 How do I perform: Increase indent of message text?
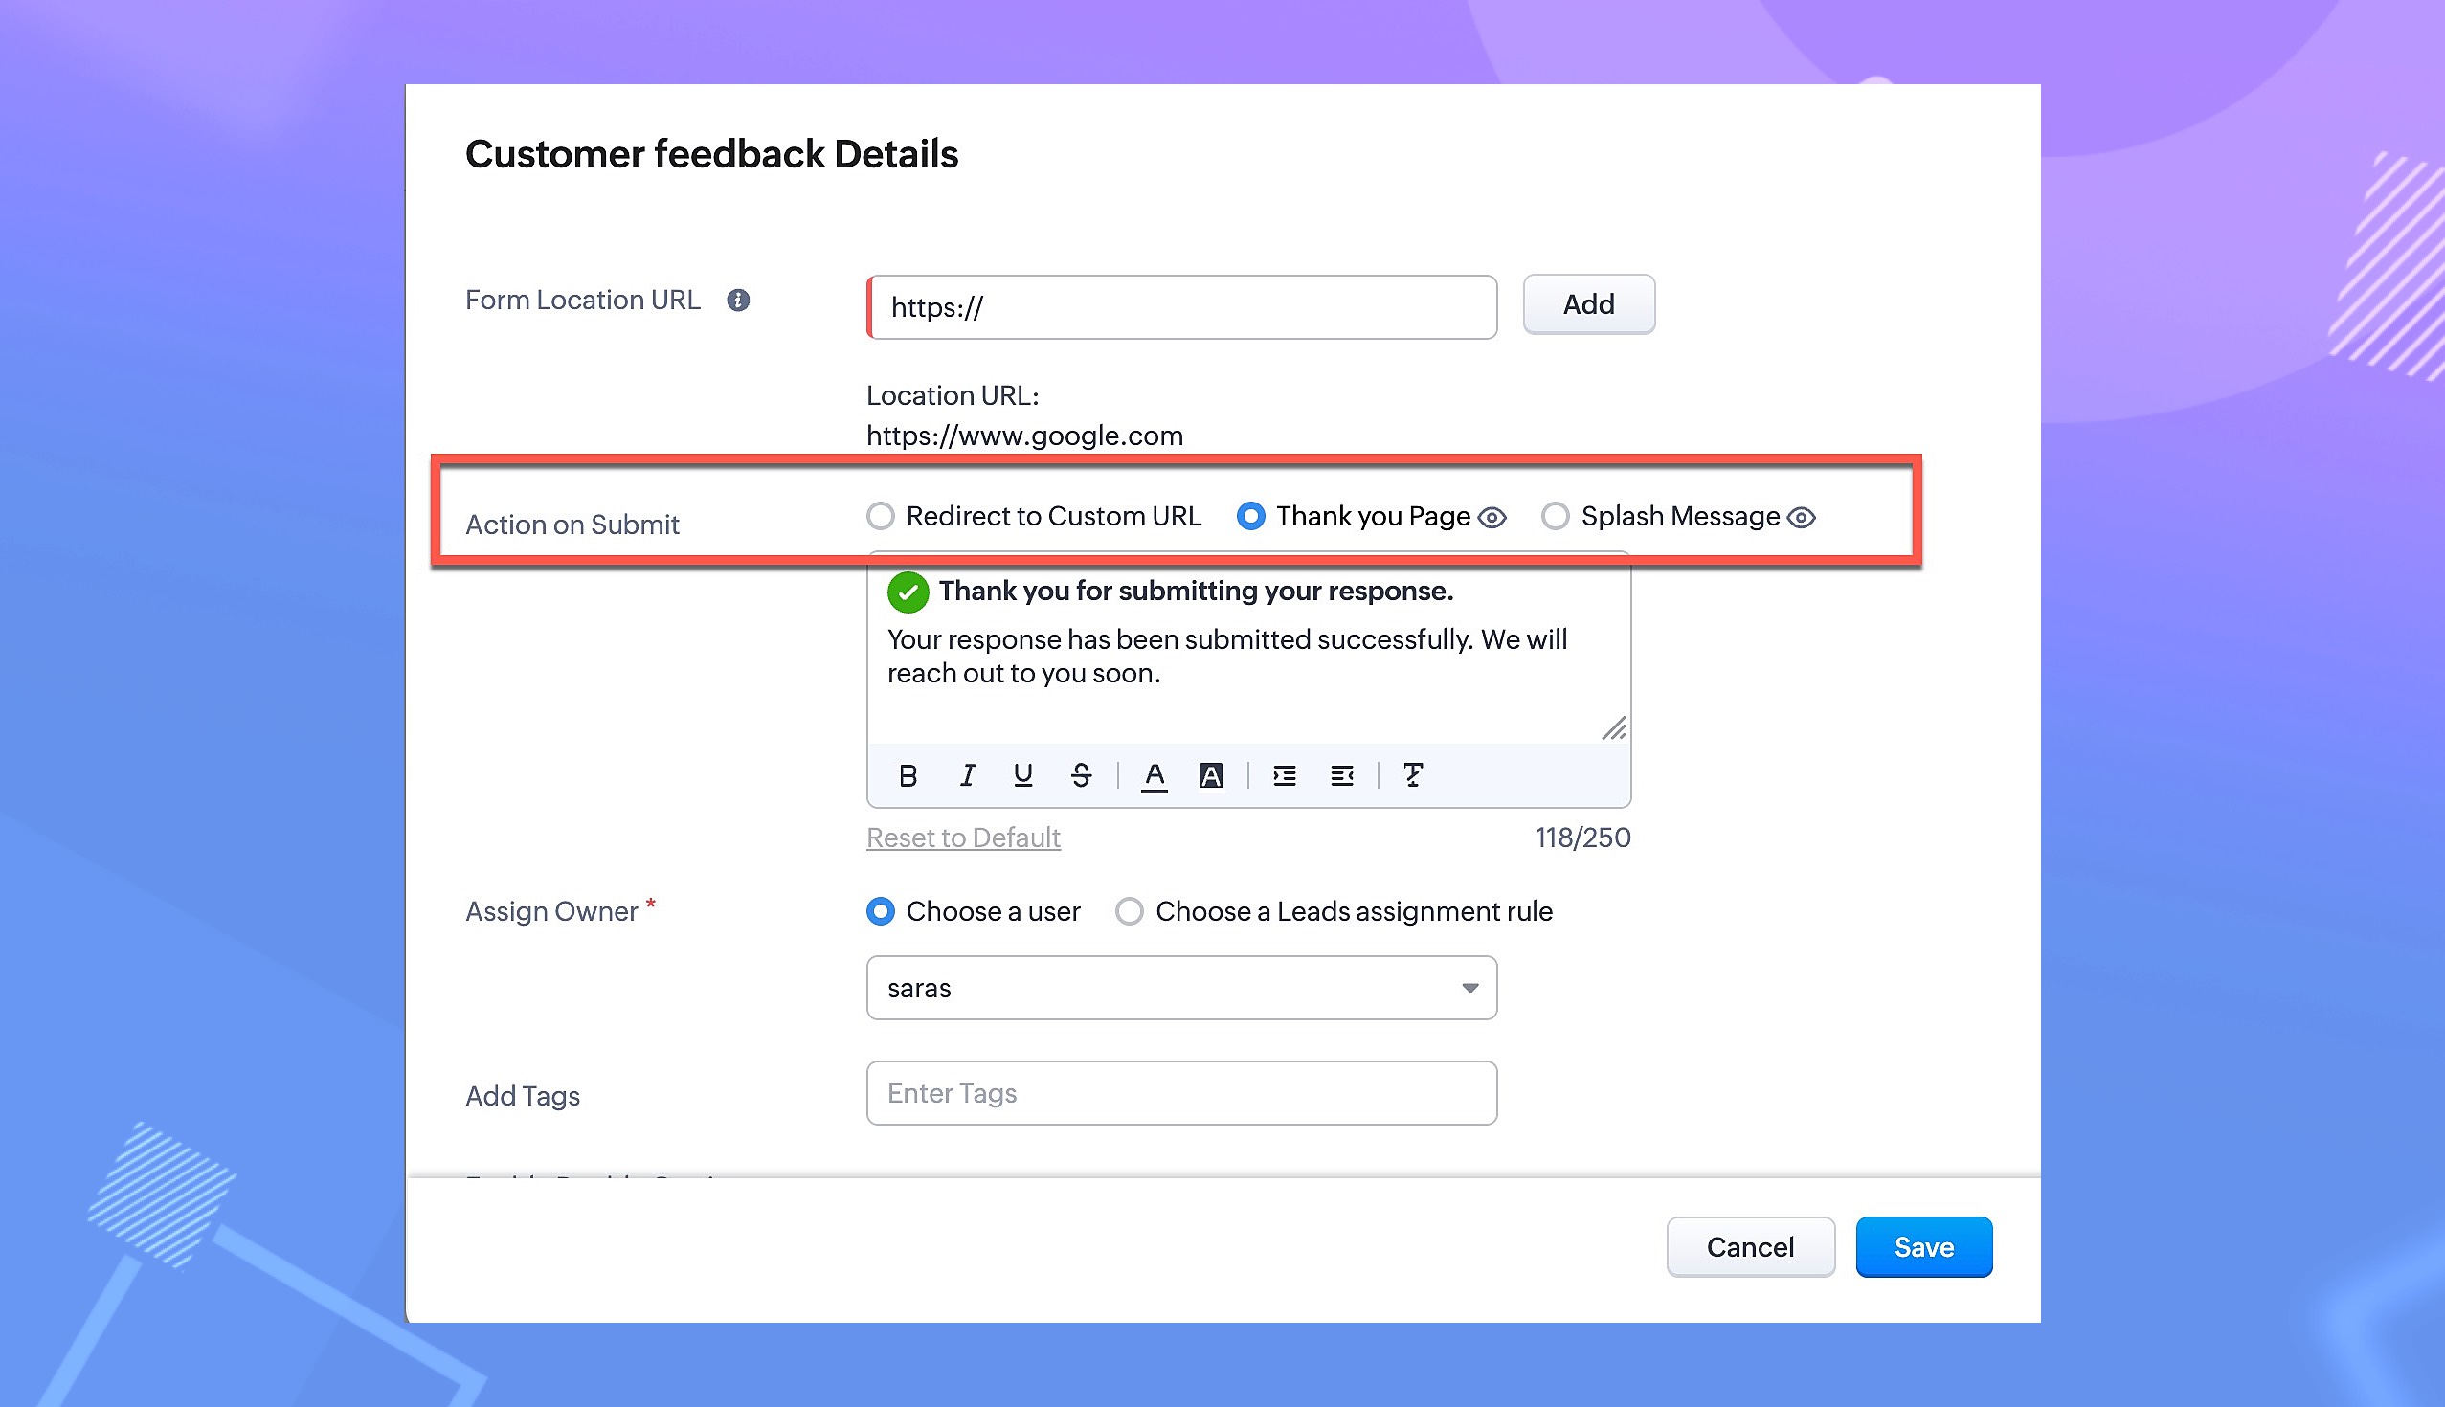tap(1284, 775)
